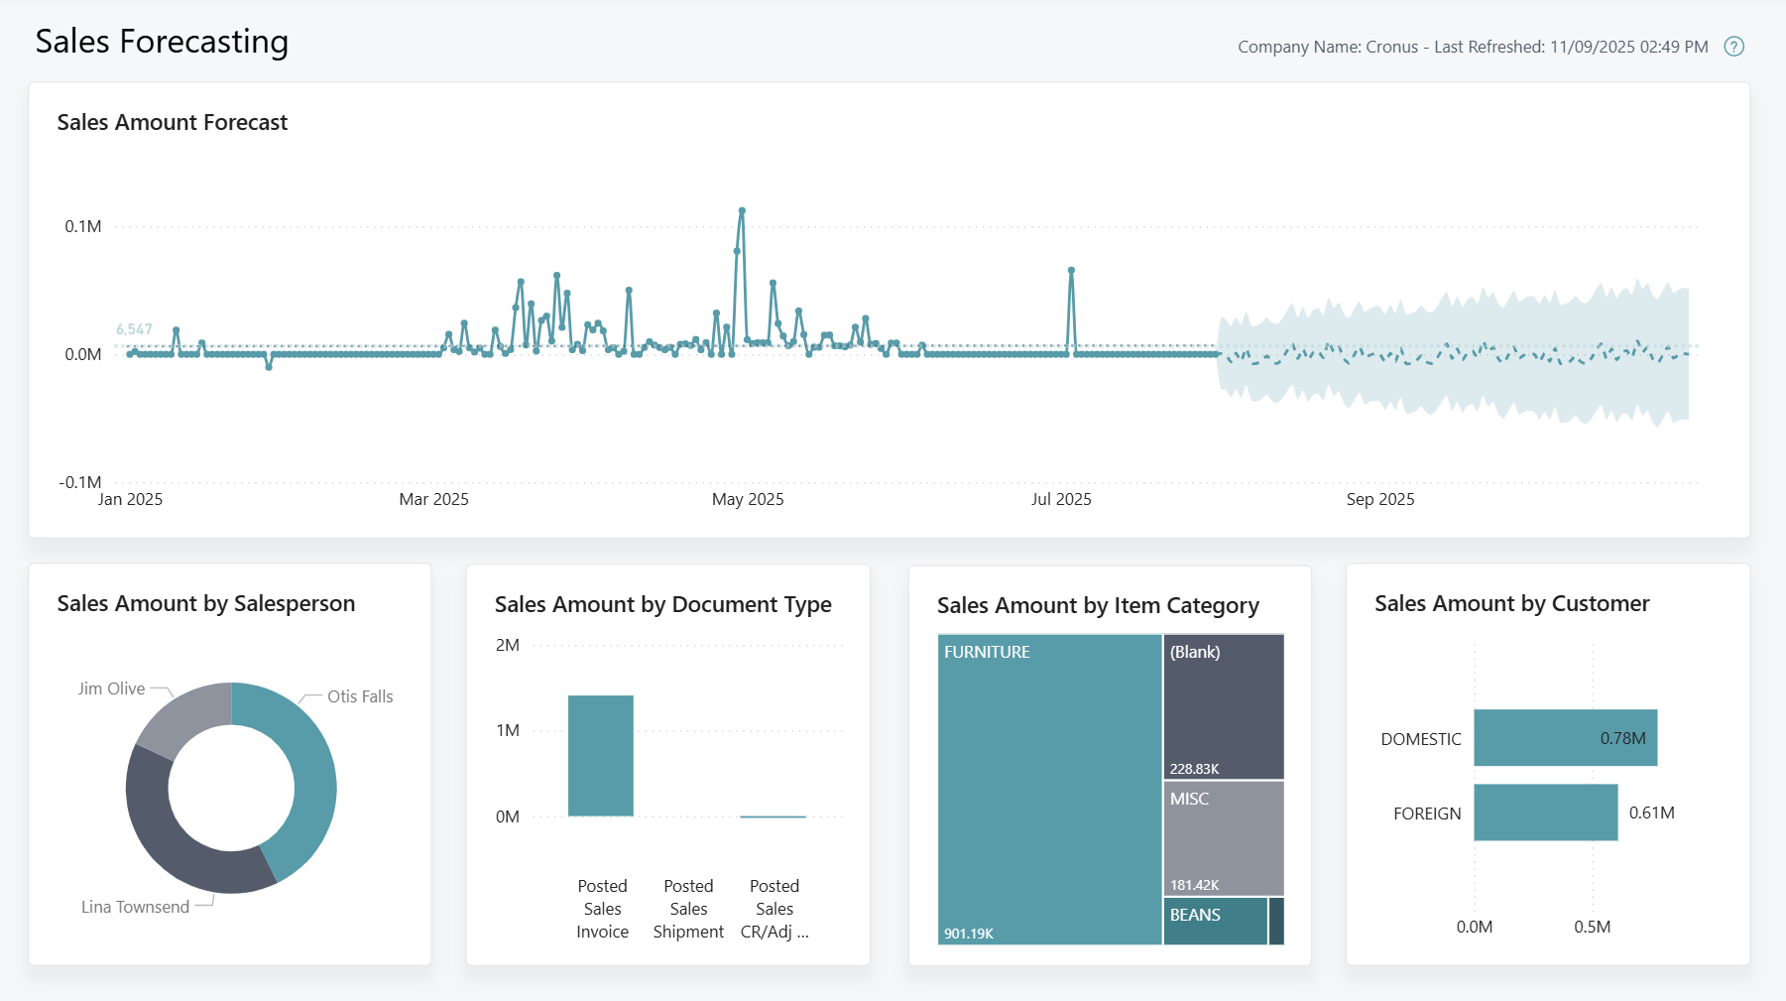Click the Posted Sales Shipment category label
The width and height of the screenshot is (1786, 1001).
tap(688, 908)
